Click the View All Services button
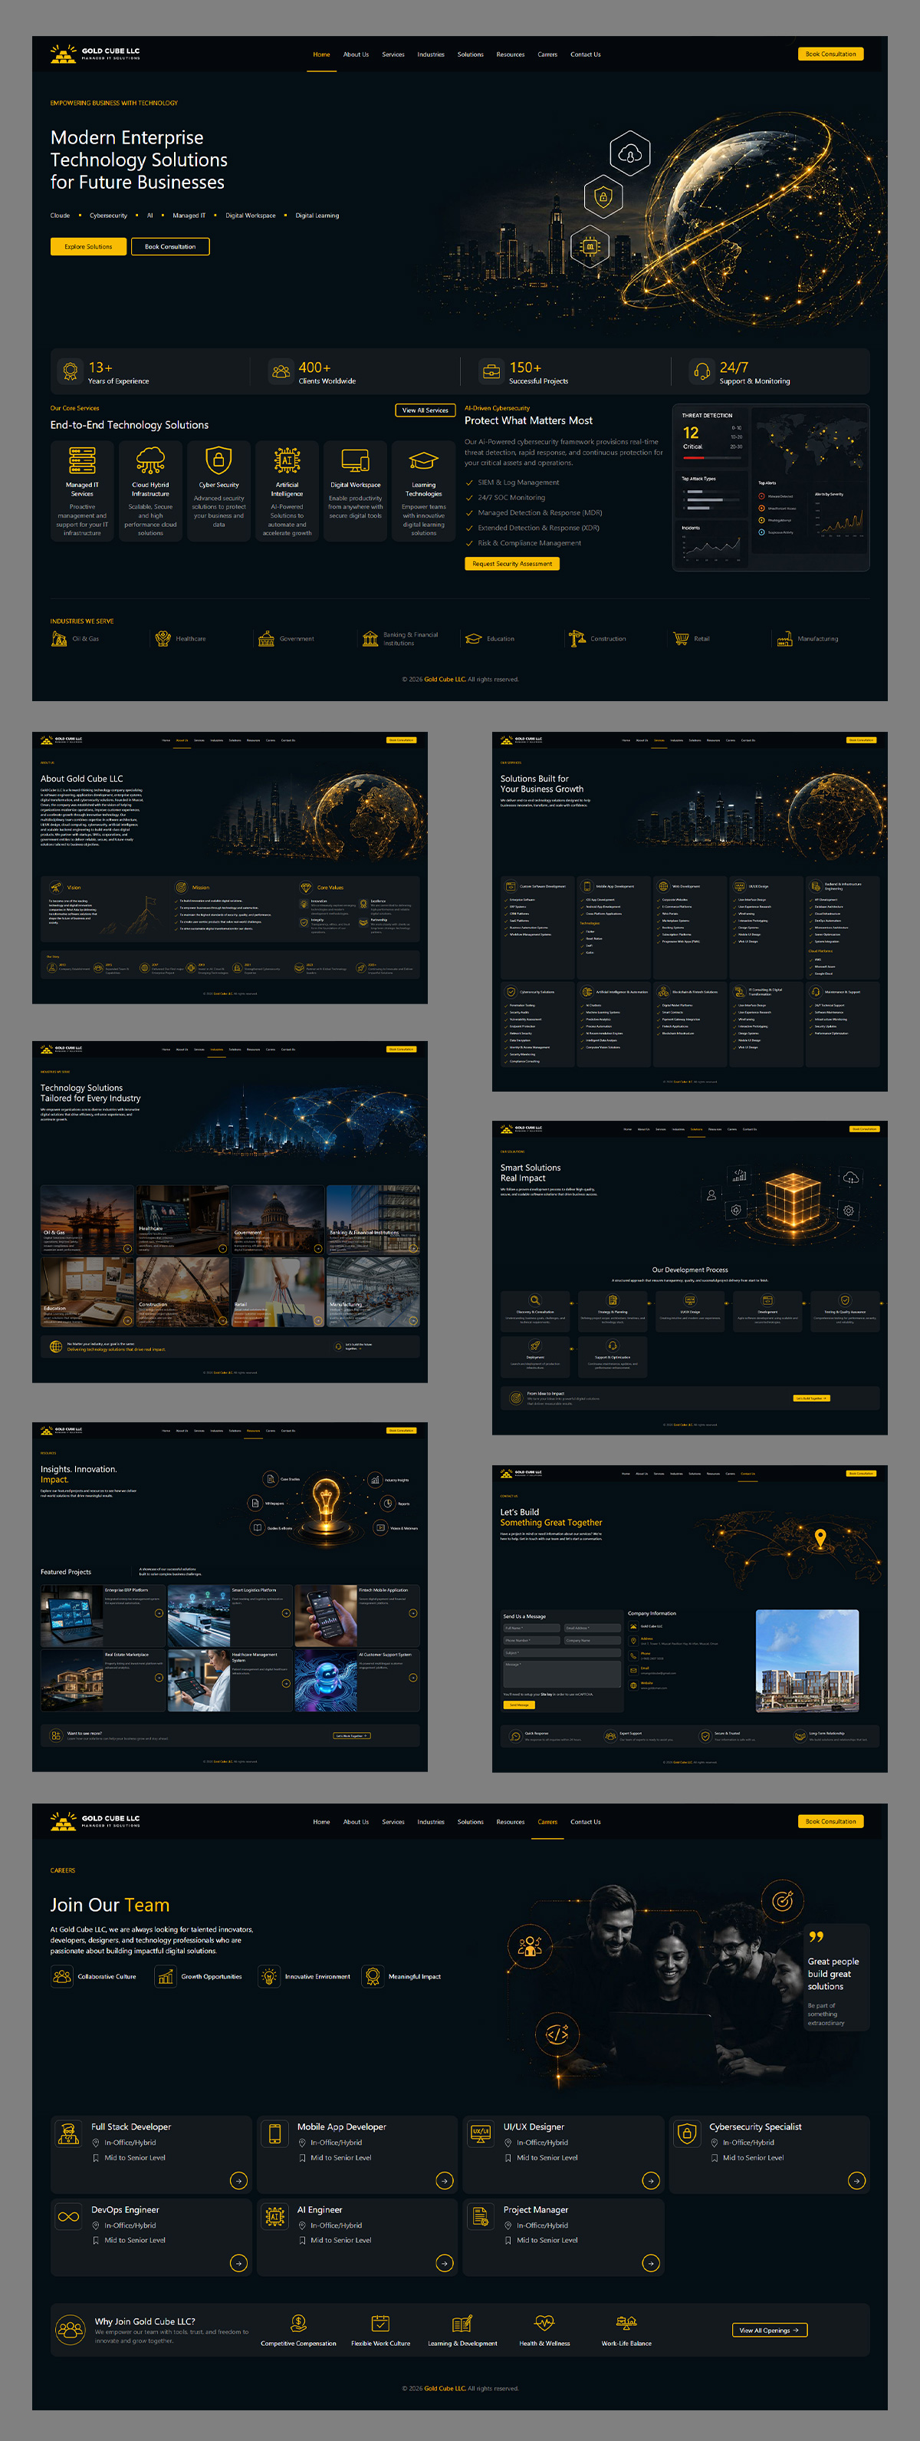 click(x=426, y=410)
